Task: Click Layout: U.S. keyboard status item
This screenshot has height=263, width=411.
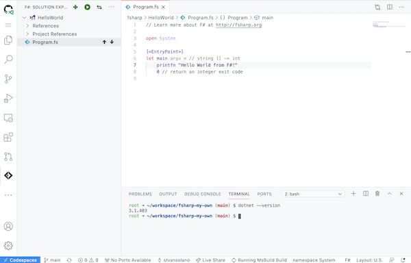Action: (369, 260)
